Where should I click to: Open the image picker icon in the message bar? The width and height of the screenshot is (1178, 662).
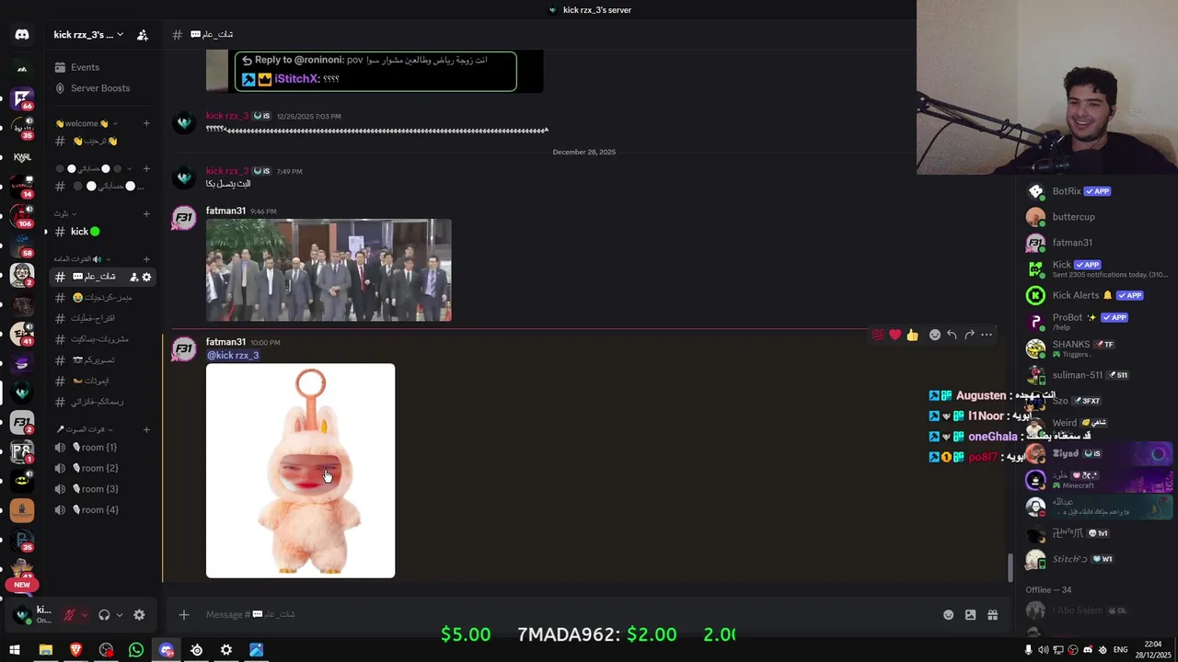pyautogui.click(x=970, y=615)
